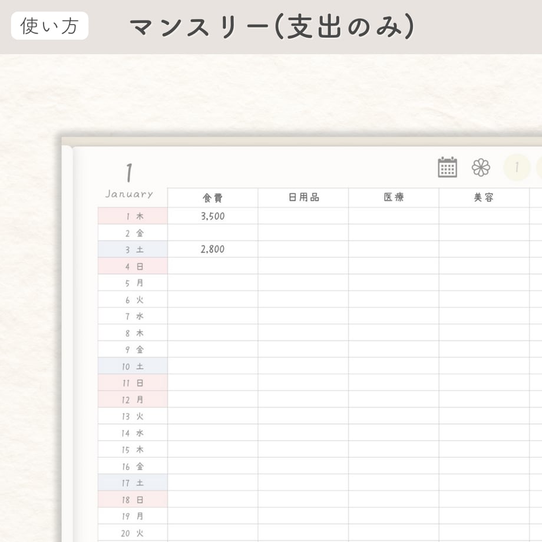
Task: Open the calendar icon link
Action: (x=447, y=167)
